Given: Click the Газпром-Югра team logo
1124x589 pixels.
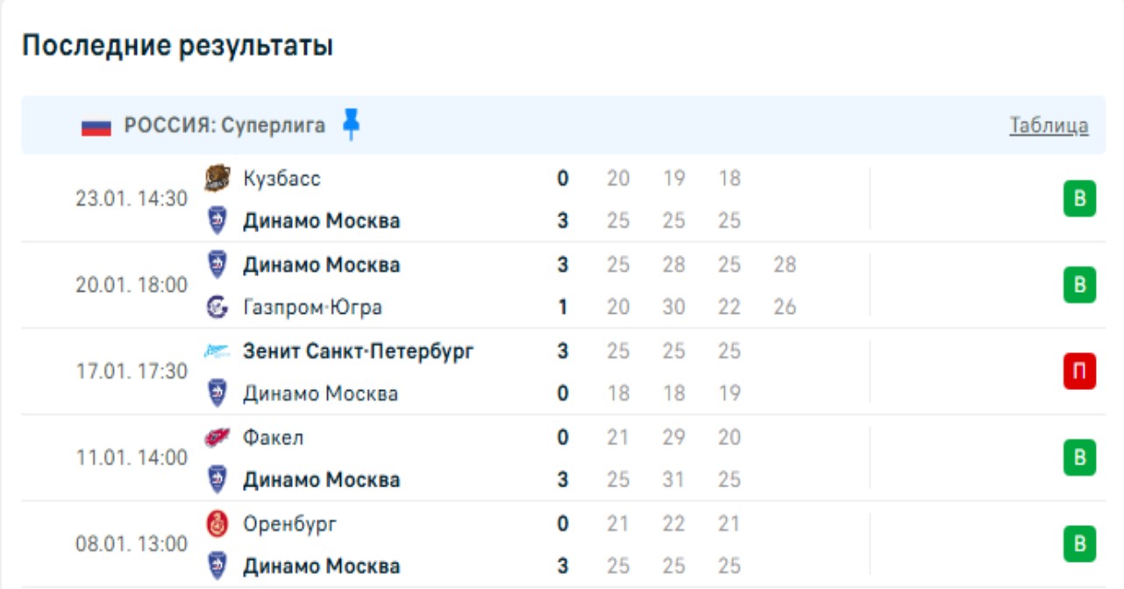Looking at the screenshot, I should pyautogui.click(x=217, y=308).
